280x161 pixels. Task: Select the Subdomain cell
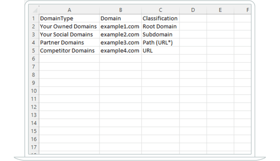[x=160, y=34]
